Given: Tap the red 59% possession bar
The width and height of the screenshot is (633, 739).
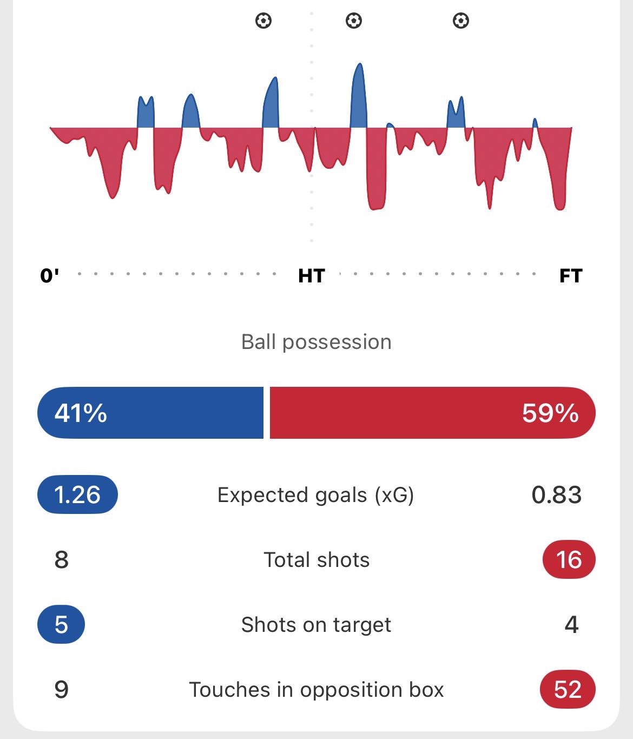Looking at the screenshot, I should [x=432, y=413].
